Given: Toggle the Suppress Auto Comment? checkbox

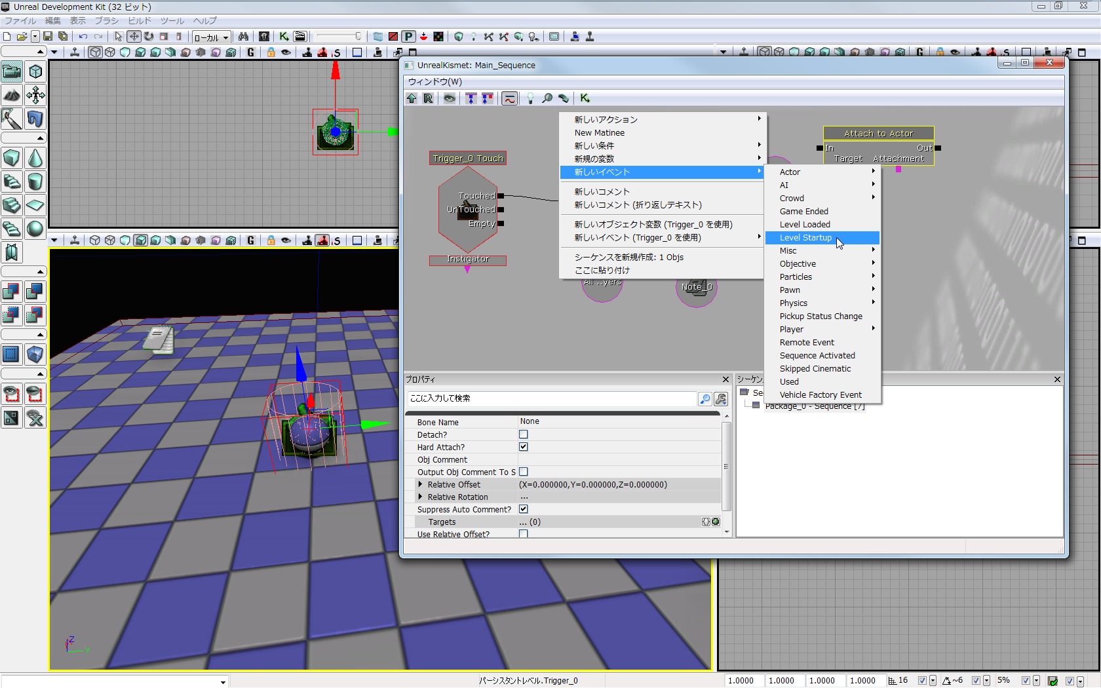Looking at the screenshot, I should 523,509.
